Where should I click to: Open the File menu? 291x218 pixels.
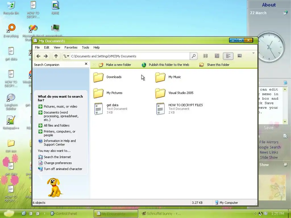[37, 47]
